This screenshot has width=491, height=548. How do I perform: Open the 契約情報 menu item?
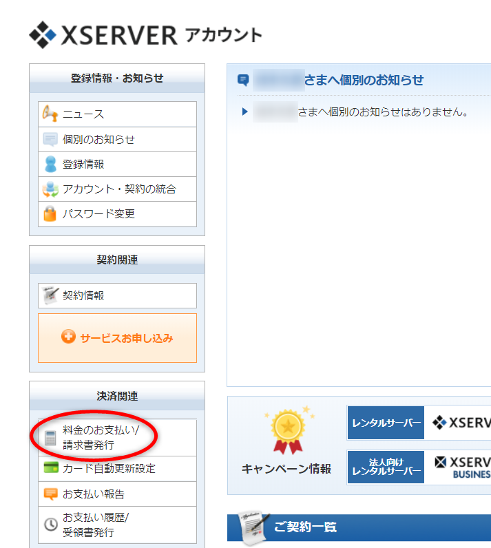(118, 295)
